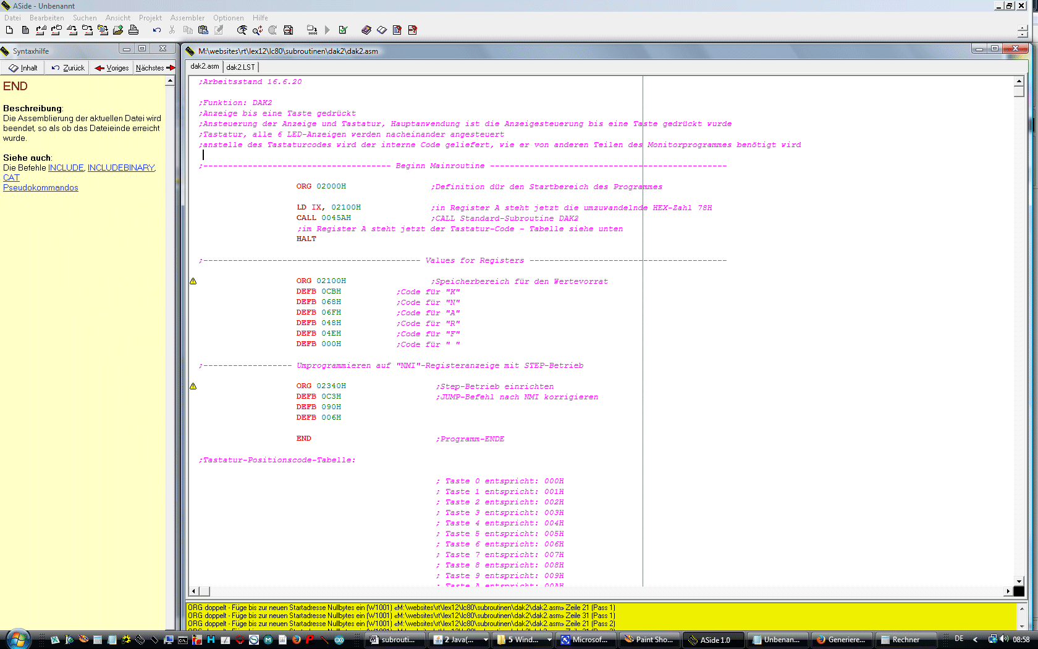This screenshot has width=1038, height=649.
Task: Click the volume icon in system tray
Action: point(1004,639)
